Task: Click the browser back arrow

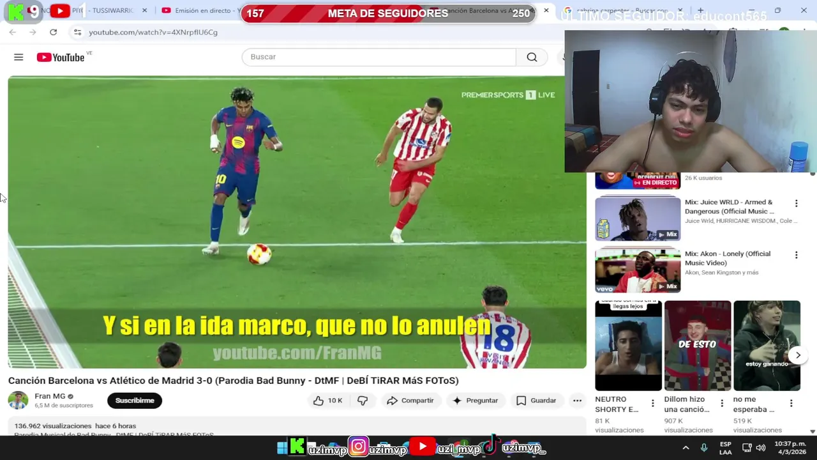Action: point(13,32)
